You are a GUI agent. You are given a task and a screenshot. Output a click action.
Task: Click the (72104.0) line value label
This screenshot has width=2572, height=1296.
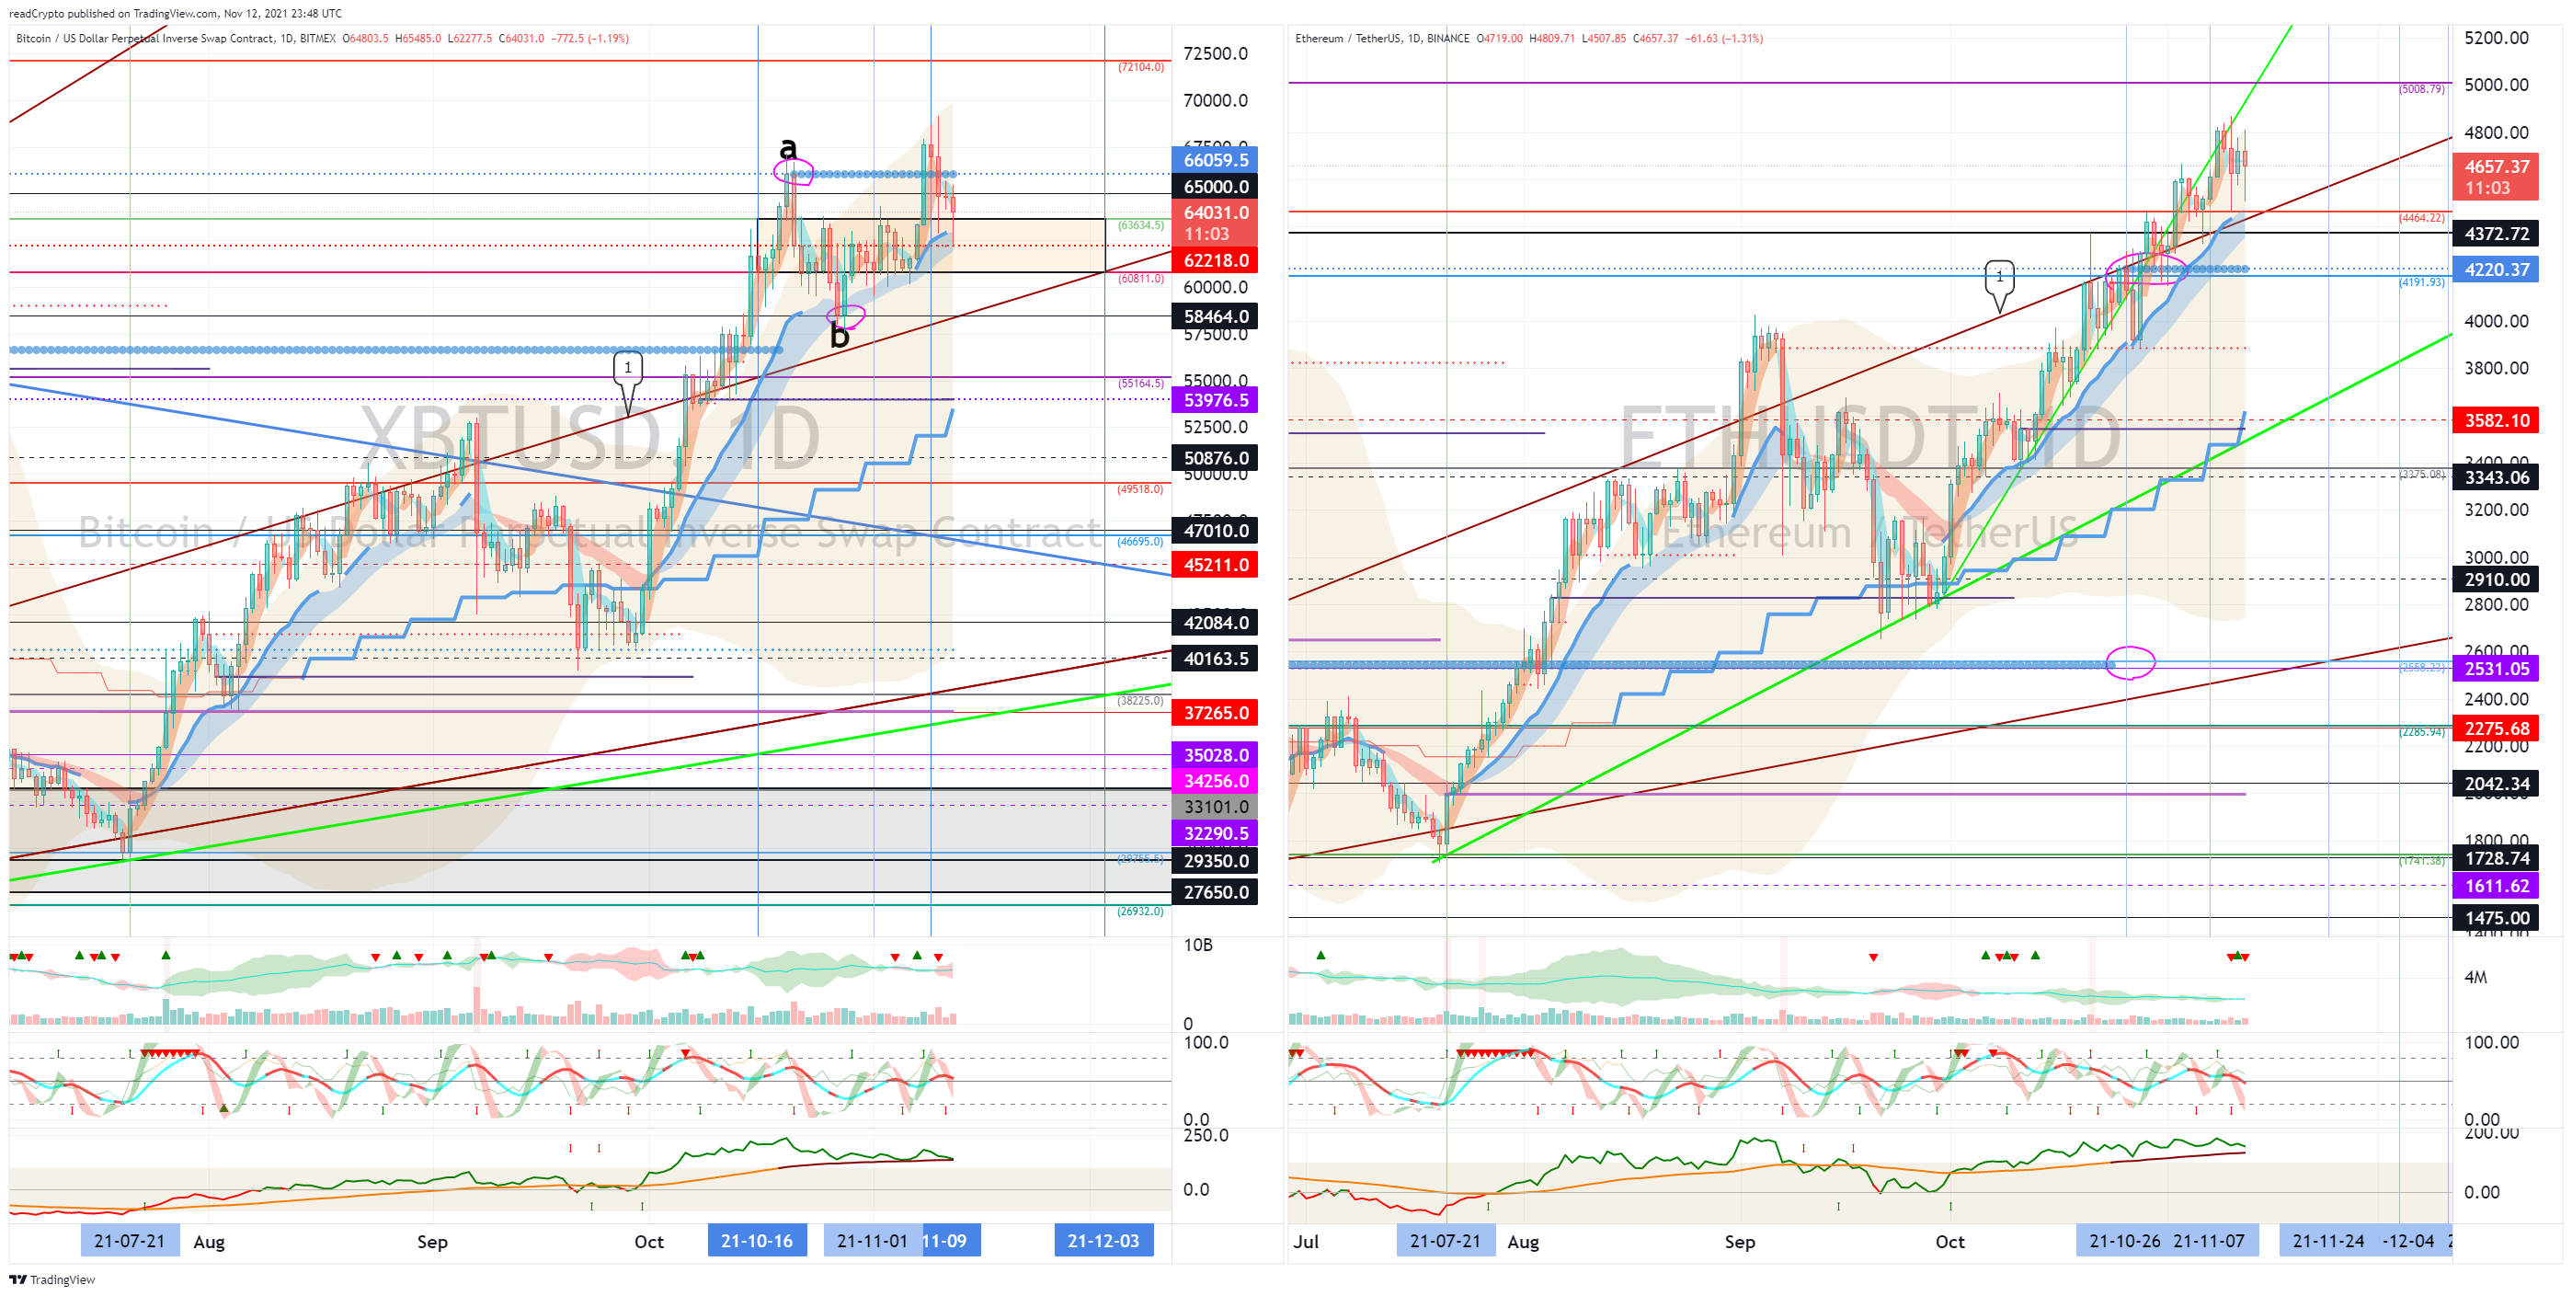click(1140, 68)
